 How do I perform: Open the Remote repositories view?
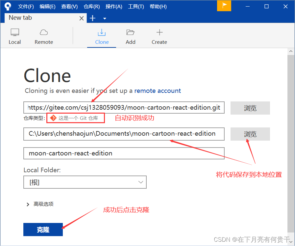44,37
